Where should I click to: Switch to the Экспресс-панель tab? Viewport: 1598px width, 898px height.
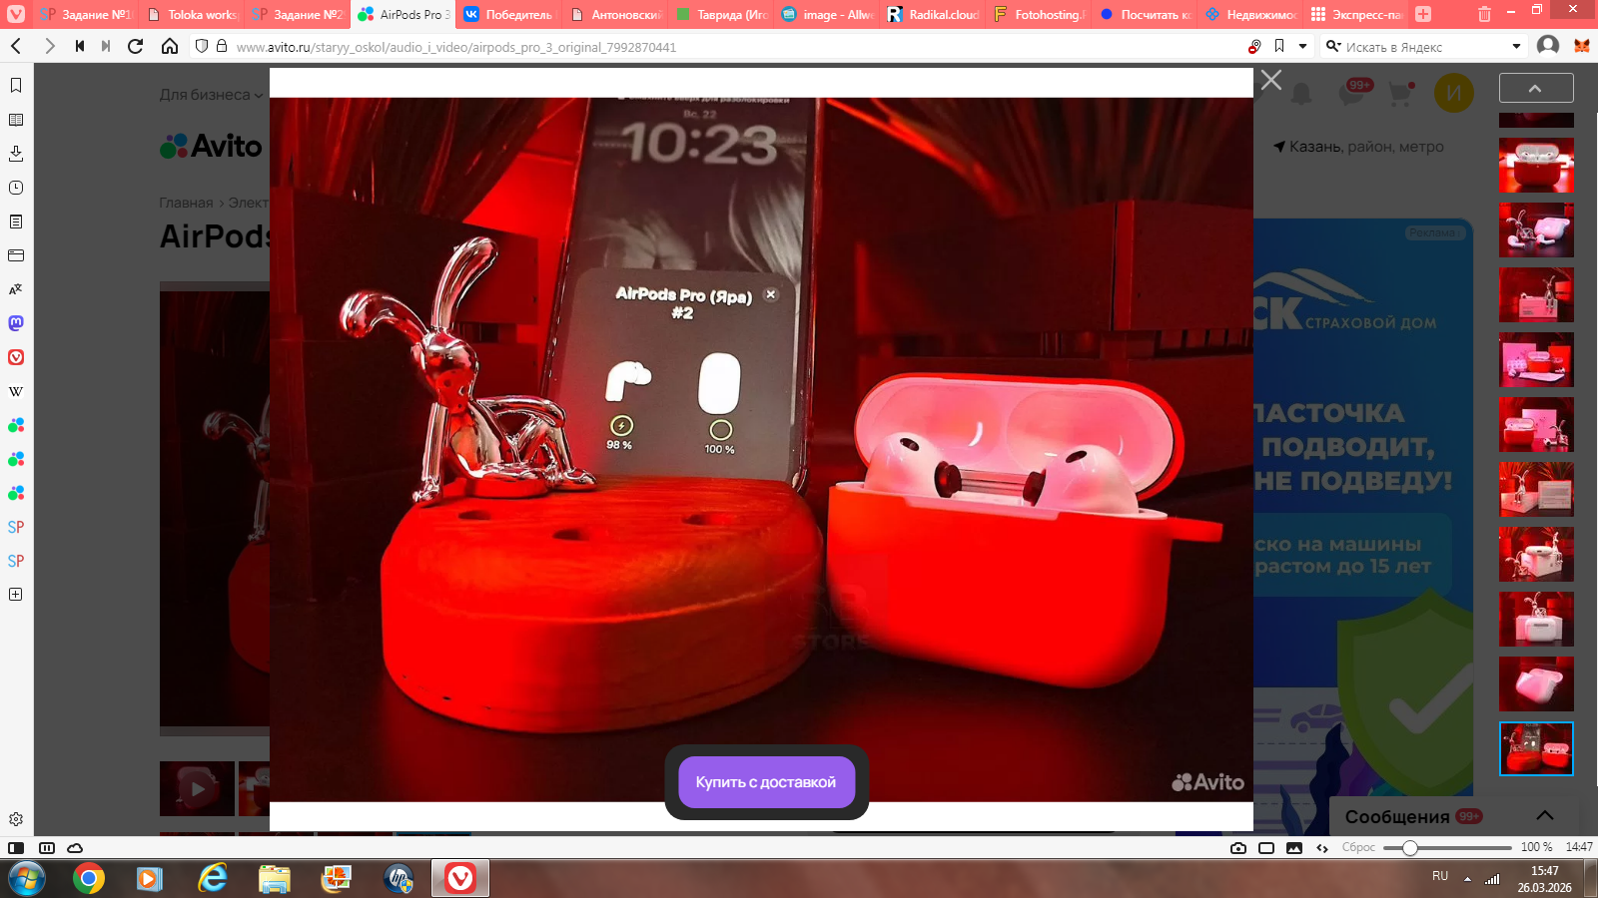(x=1356, y=14)
